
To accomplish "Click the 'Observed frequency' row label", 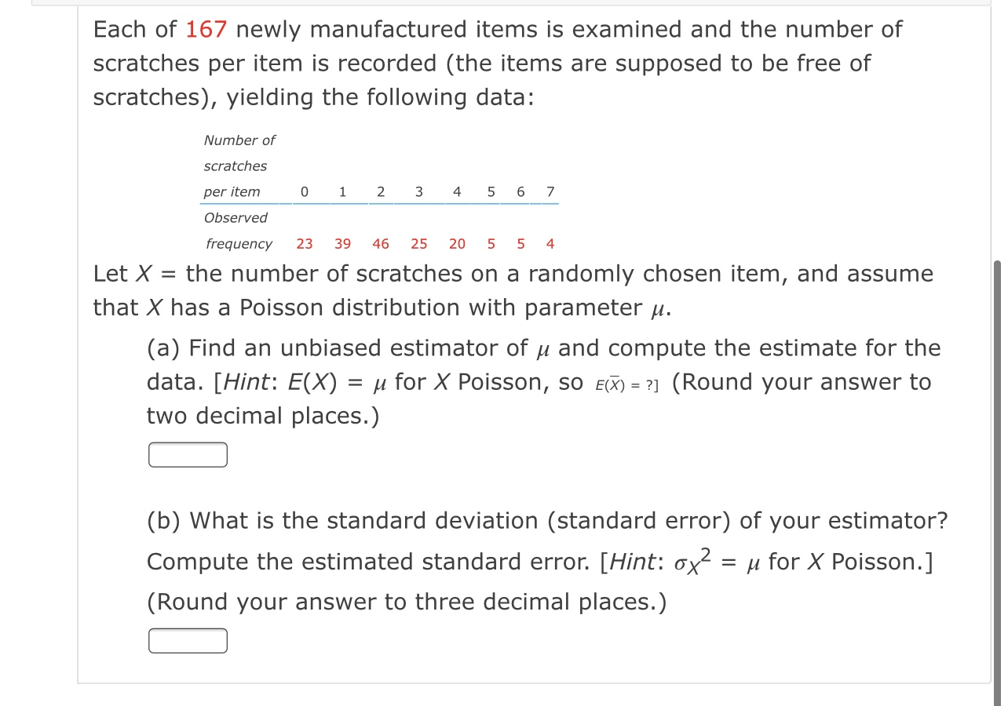I will pyautogui.click(x=238, y=231).
